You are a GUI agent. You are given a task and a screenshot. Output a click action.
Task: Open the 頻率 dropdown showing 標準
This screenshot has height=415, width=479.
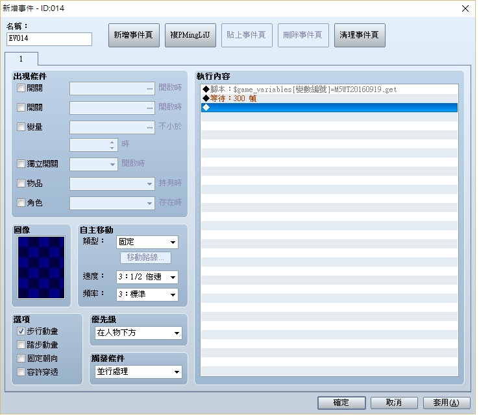point(147,294)
